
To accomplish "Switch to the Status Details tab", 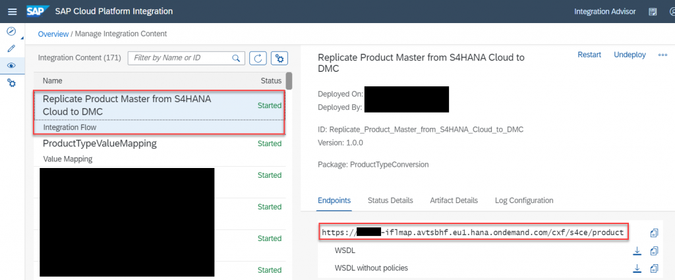I will tap(390, 200).
